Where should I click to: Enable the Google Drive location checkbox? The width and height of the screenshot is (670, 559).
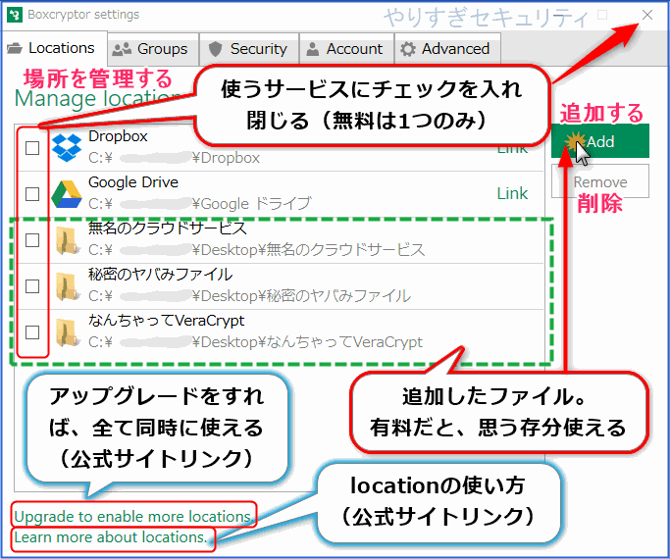(32, 194)
